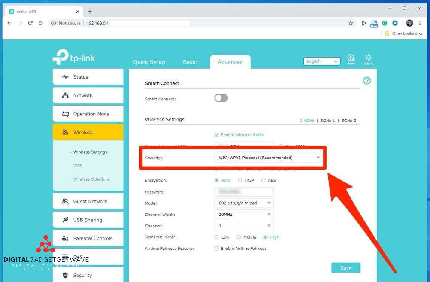
Task: Switch to the Quick Setup tab
Action: 149,62
